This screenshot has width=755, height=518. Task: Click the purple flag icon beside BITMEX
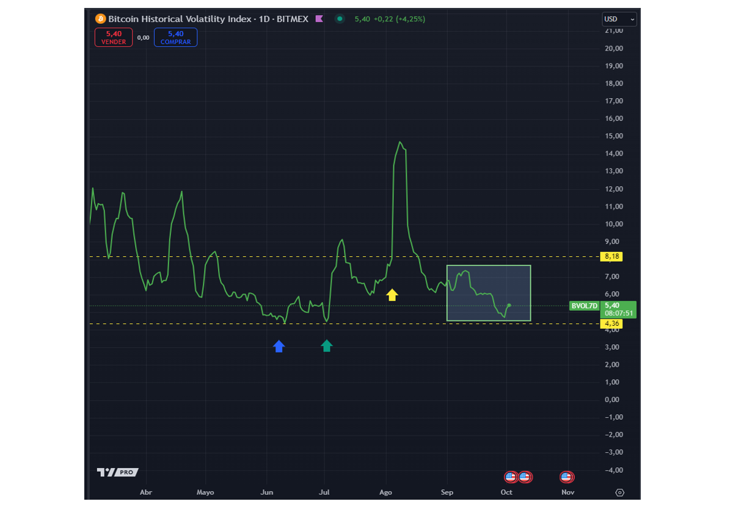pyautogui.click(x=319, y=19)
